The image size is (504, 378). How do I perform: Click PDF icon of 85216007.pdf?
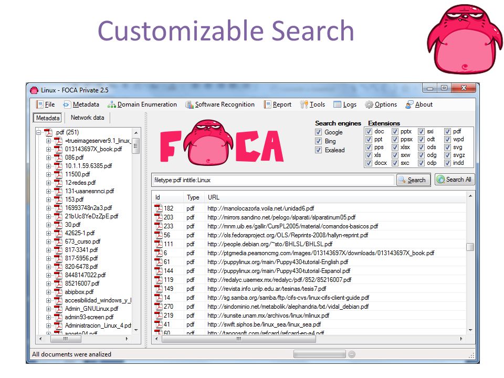58,283
